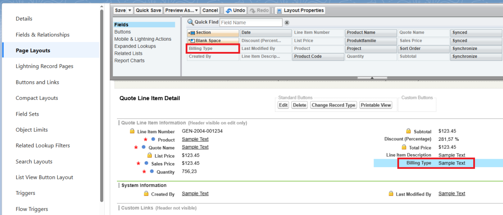Open the Save dropdown arrow
The width and height of the screenshot is (503, 215).
click(130, 10)
